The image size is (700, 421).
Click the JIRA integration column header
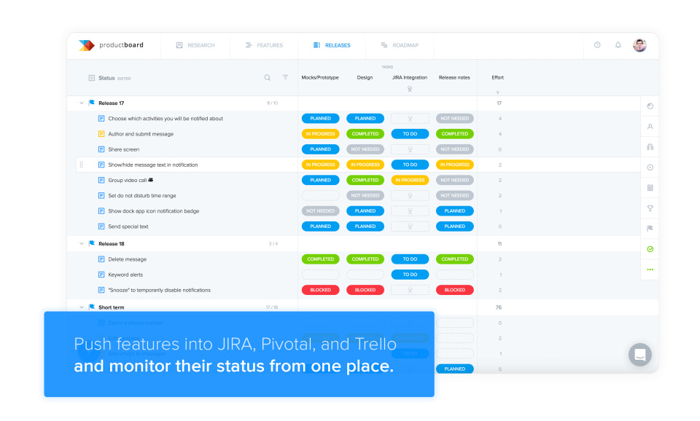(409, 78)
